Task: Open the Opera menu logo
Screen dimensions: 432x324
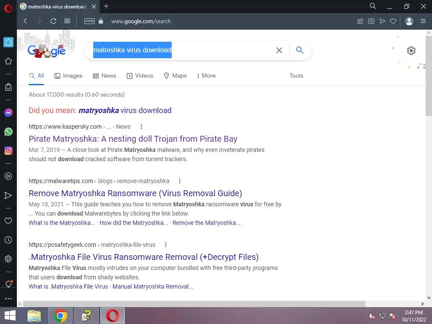Action: click(8, 8)
